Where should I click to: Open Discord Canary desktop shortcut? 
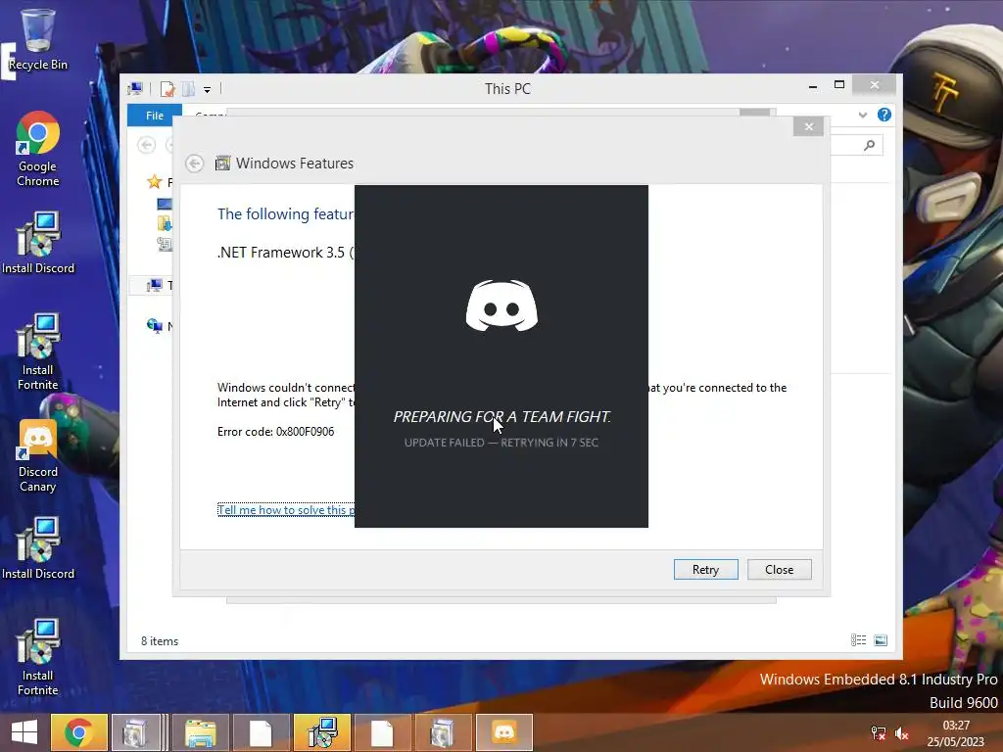coord(38,456)
